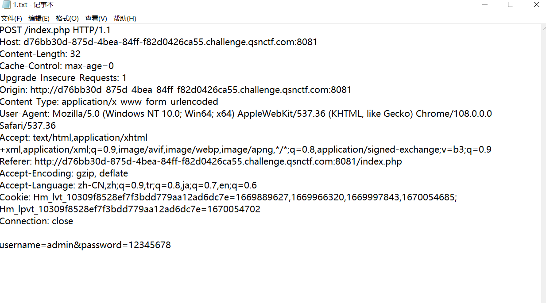Click the Connection: close line
This screenshot has height=303, width=546.
(36, 221)
